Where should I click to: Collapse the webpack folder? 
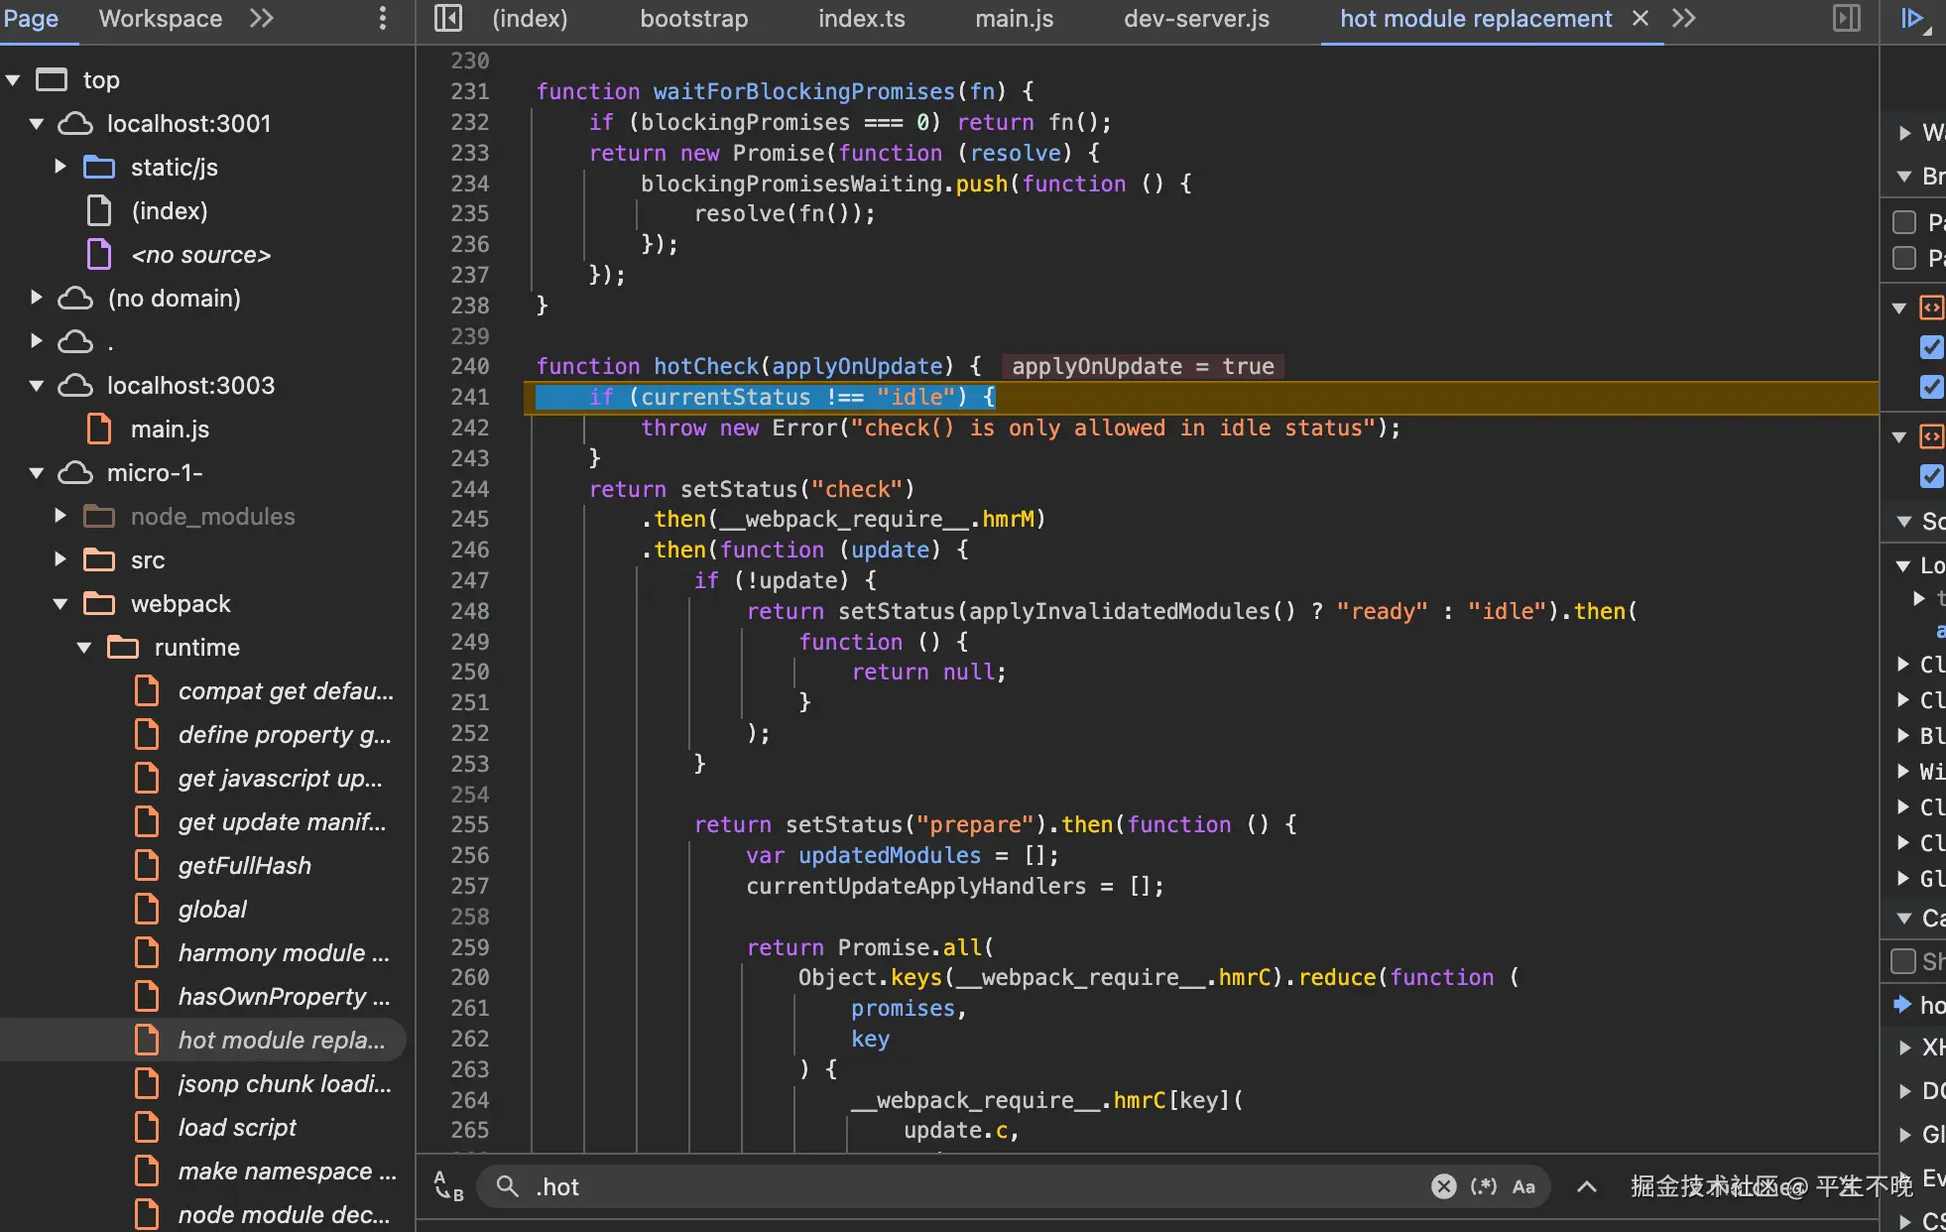tap(61, 603)
